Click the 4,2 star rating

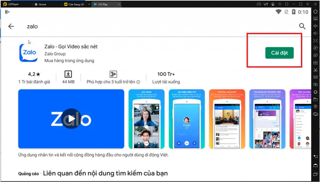[34, 74]
